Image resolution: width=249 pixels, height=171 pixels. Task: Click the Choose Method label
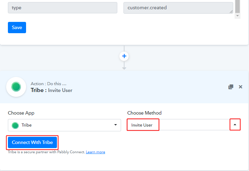[x=144, y=113]
